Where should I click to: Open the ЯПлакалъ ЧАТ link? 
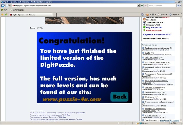(x=153, y=25)
